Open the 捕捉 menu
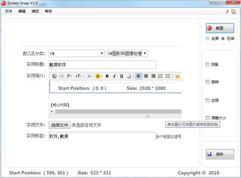 coord(35,11)
